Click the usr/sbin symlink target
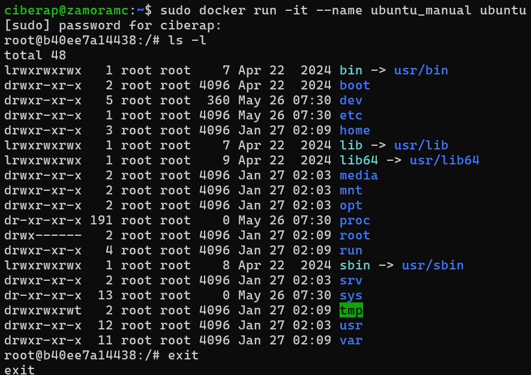Image resolution: width=531 pixels, height=375 pixels. pyautogui.click(x=433, y=265)
